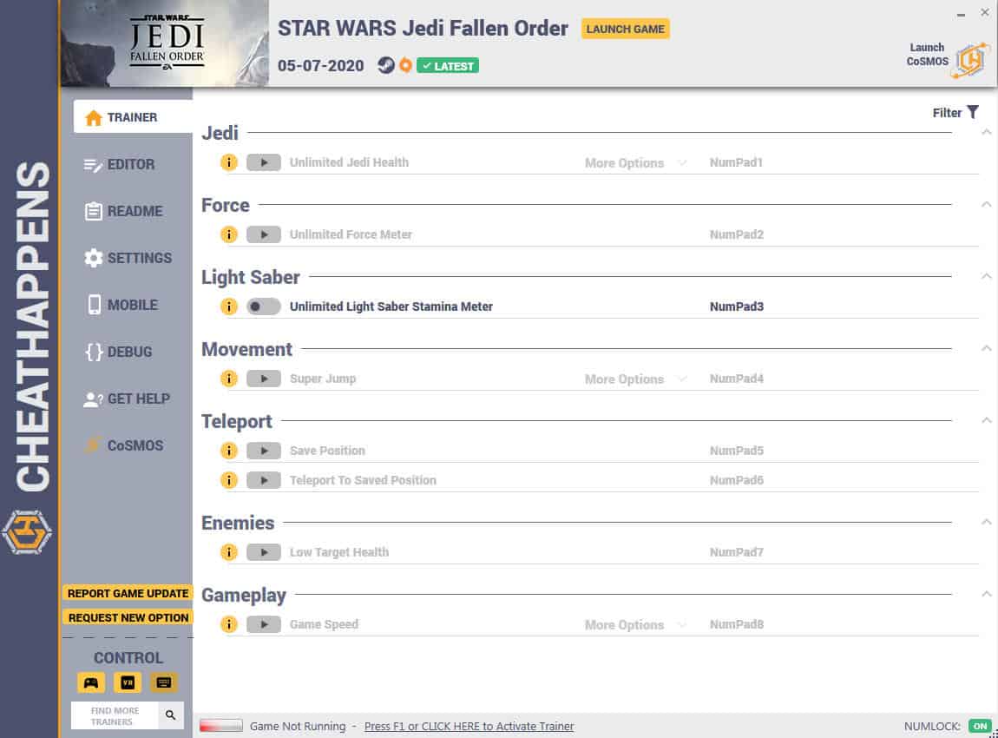The image size is (998, 738).
Task: Click the LAUNCH GAME button
Action: [x=625, y=29]
